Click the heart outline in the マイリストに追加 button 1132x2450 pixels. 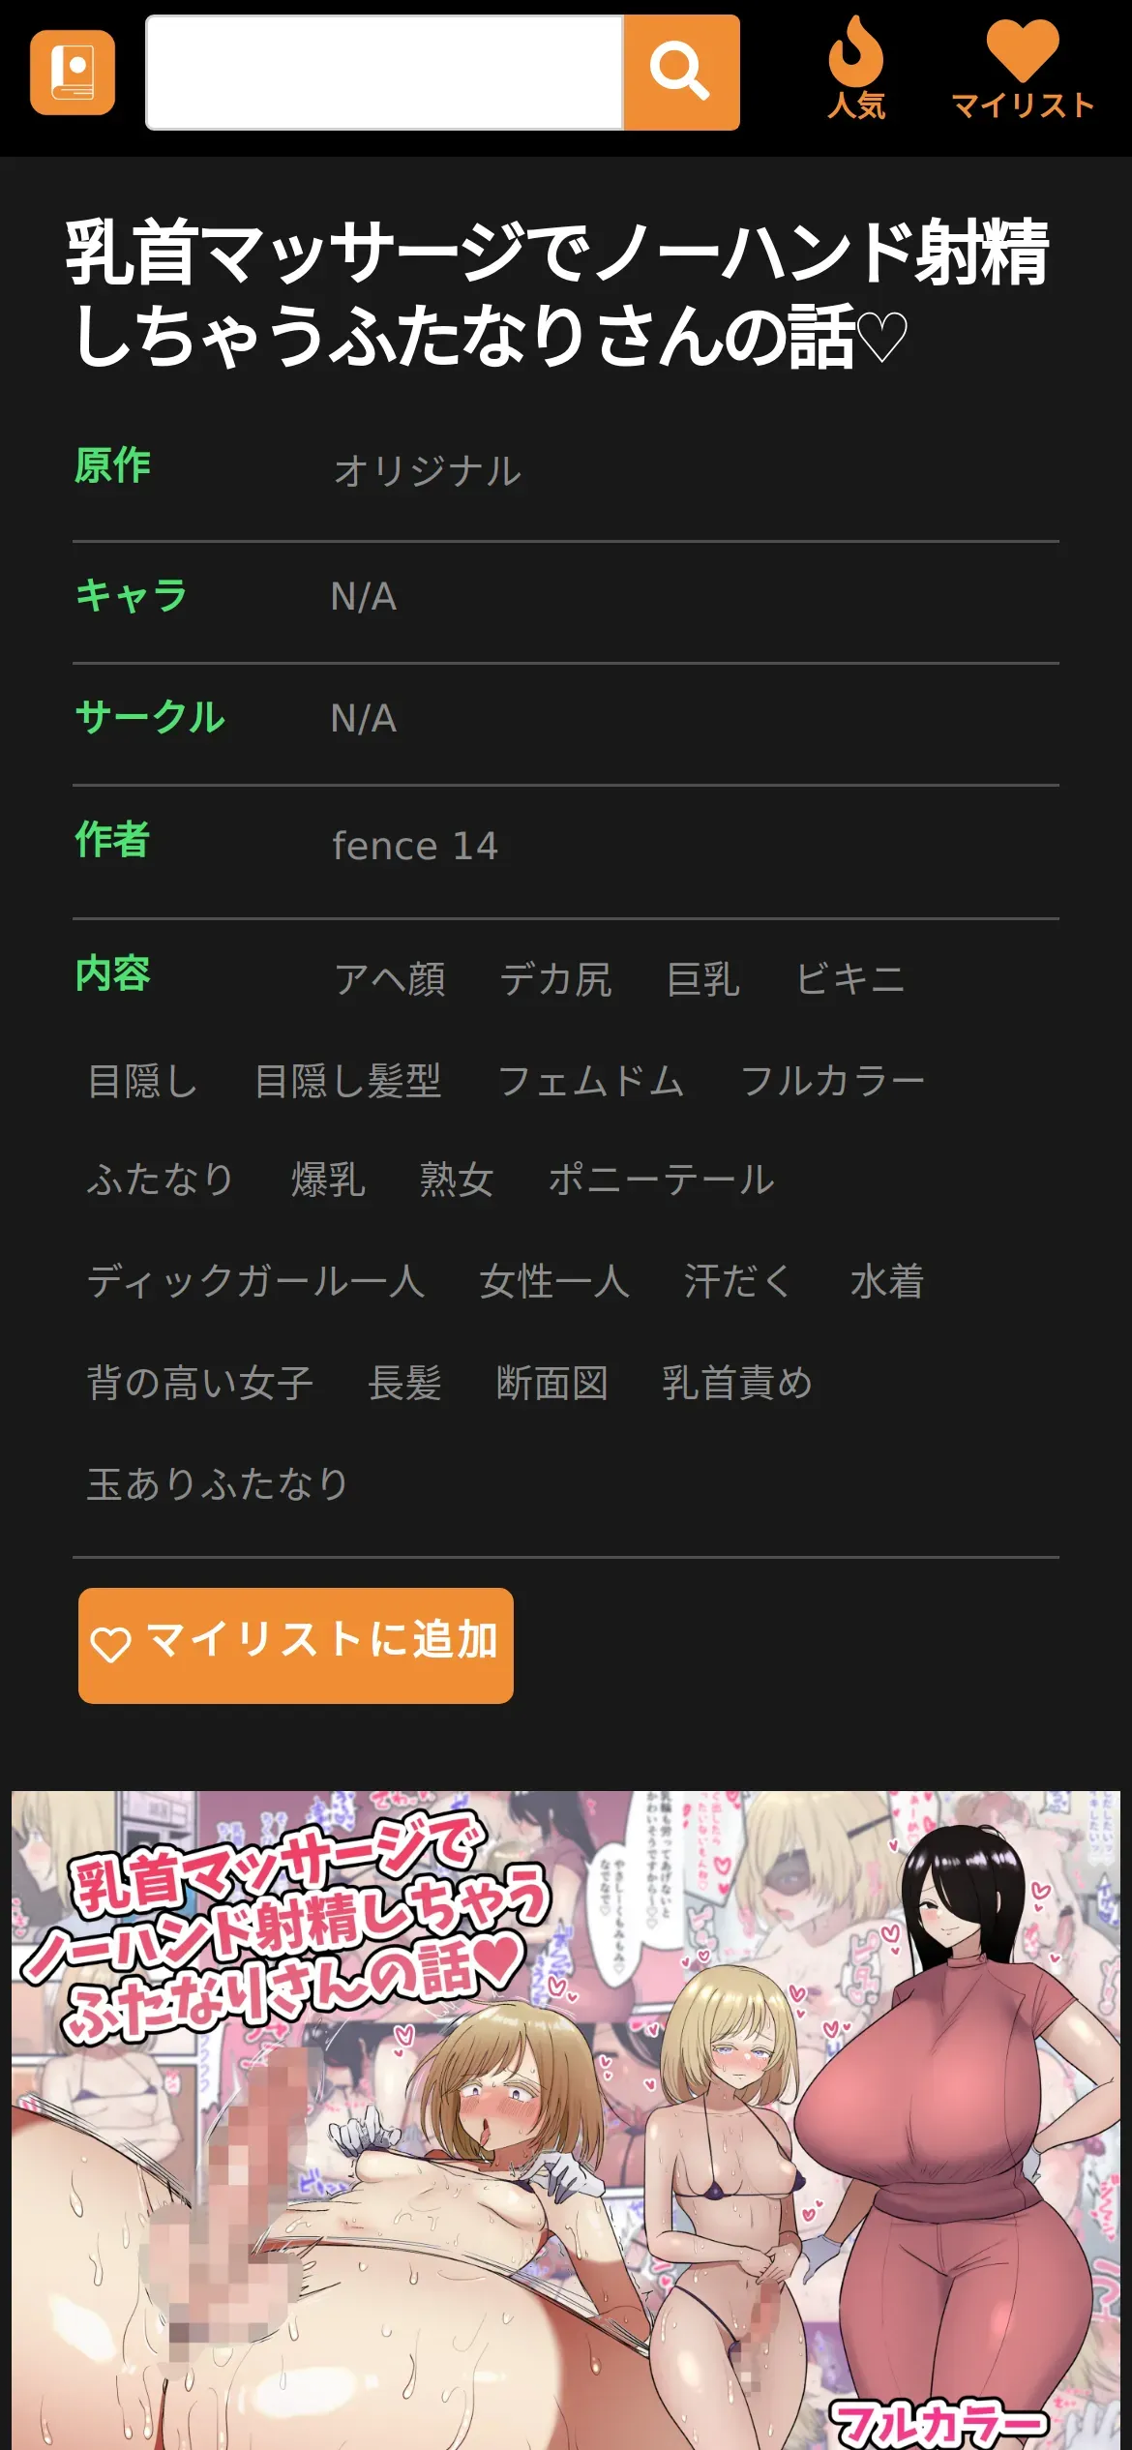click(x=110, y=1644)
